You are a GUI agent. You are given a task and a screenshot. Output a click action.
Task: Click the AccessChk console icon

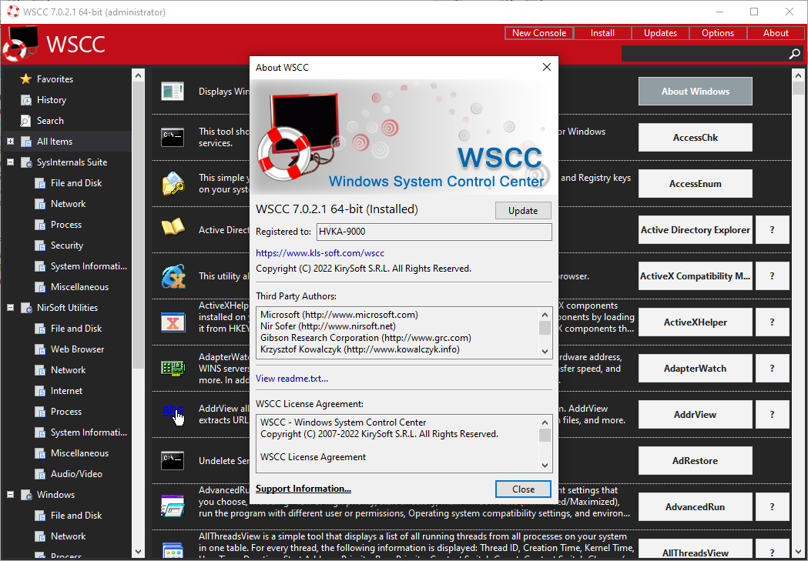pos(172,137)
